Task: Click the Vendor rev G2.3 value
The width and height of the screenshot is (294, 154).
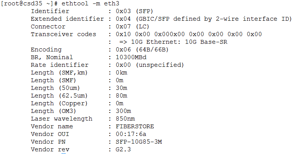Action: pos(123,149)
